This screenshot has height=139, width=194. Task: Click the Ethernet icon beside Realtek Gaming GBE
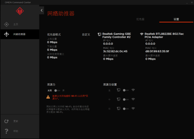[x=99, y=34]
